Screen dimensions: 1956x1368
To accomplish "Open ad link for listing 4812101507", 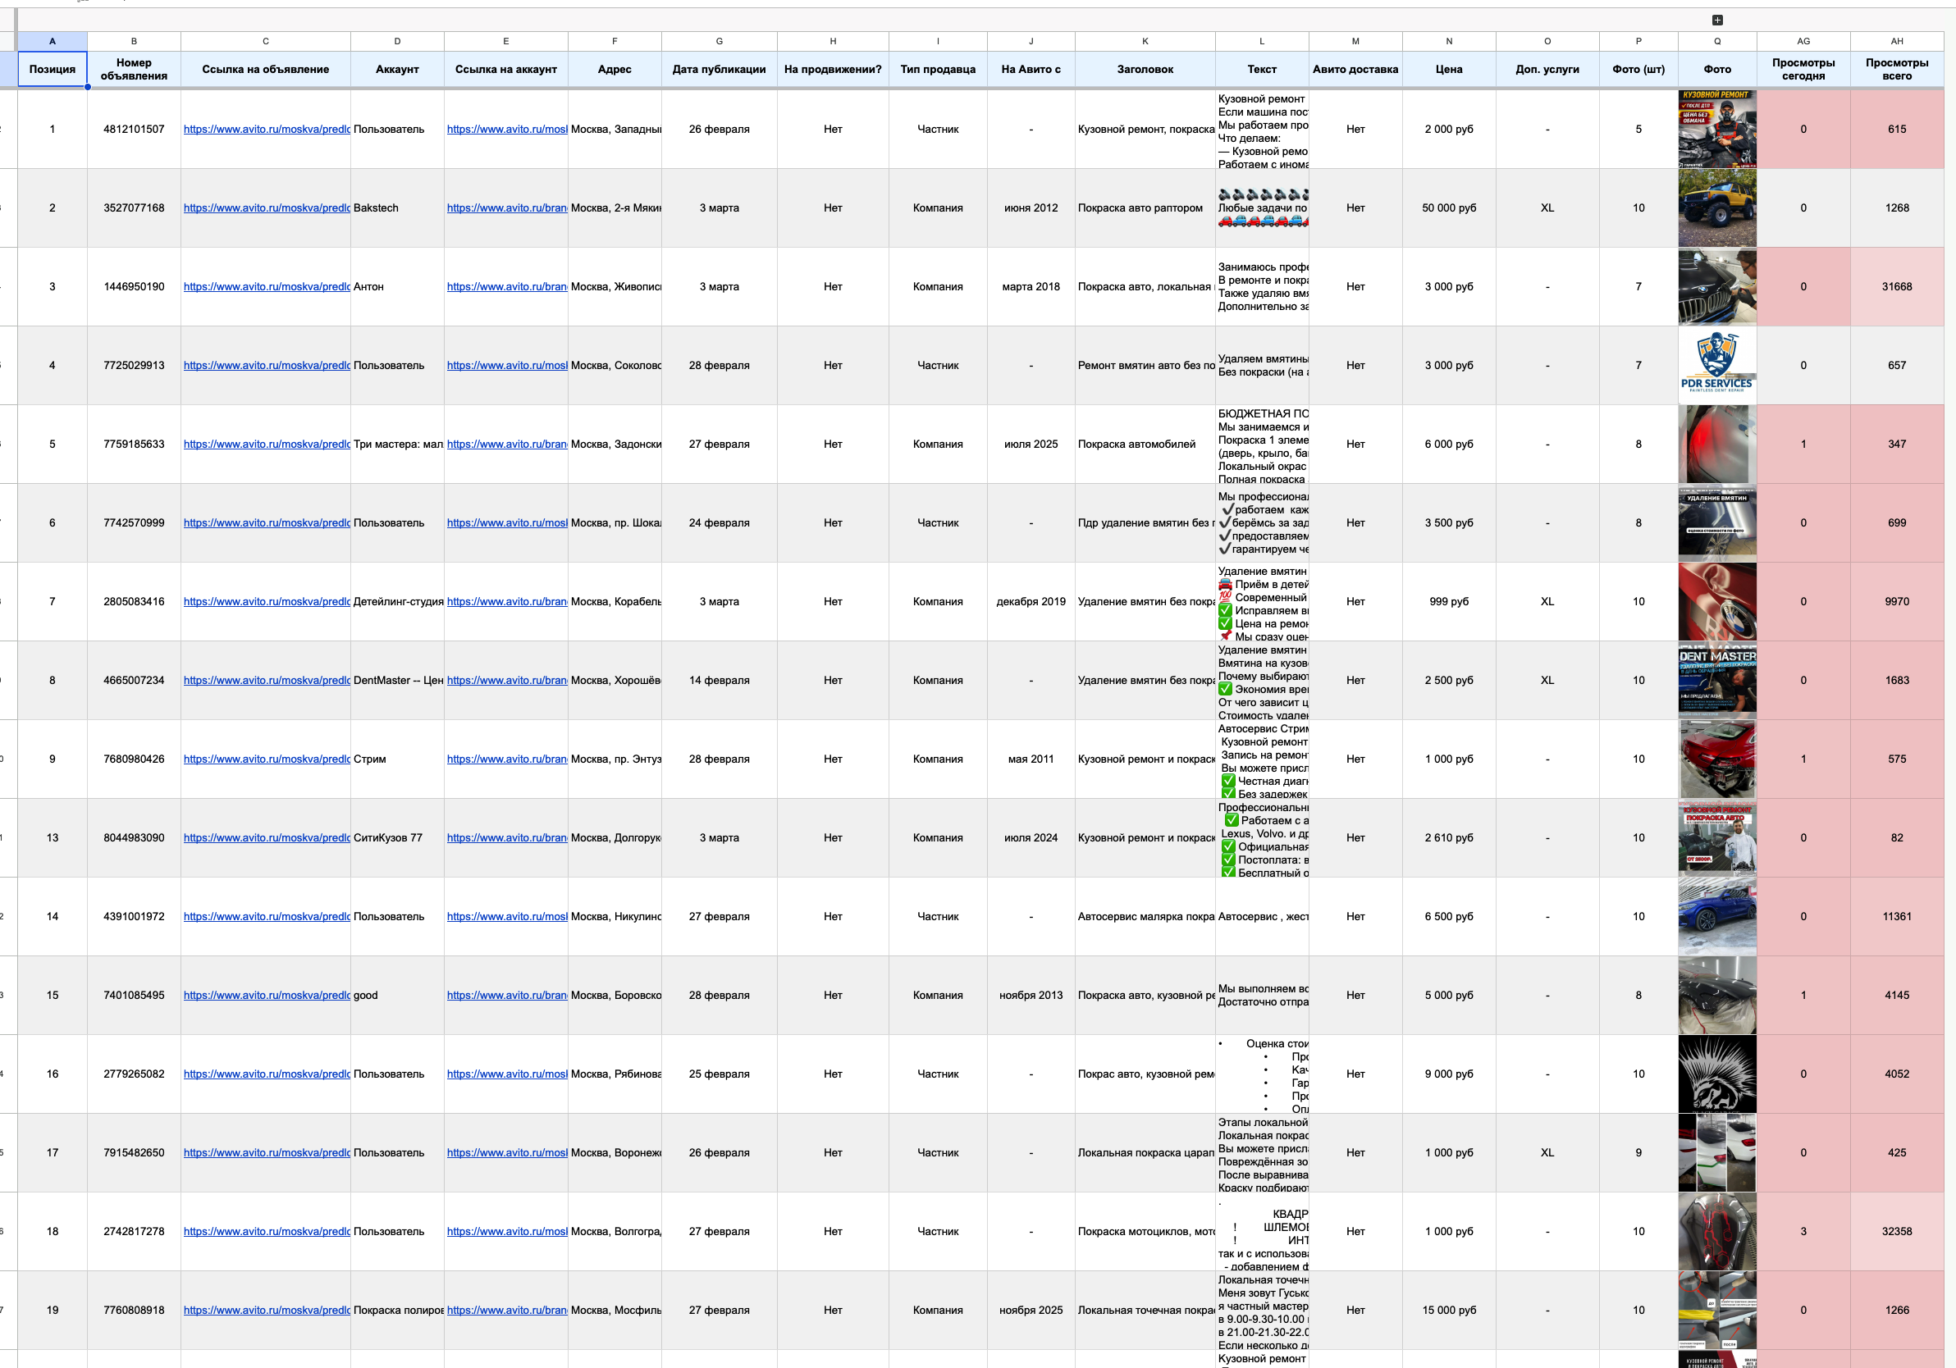I will pyautogui.click(x=266, y=130).
